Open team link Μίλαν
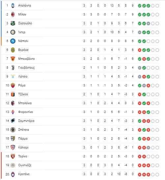The height and width of the screenshot is (180, 165). (22, 14)
